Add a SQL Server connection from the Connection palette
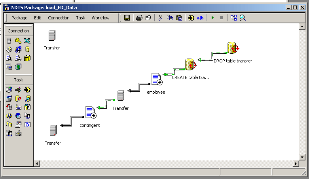The image size is (309, 179). point(9,41)
